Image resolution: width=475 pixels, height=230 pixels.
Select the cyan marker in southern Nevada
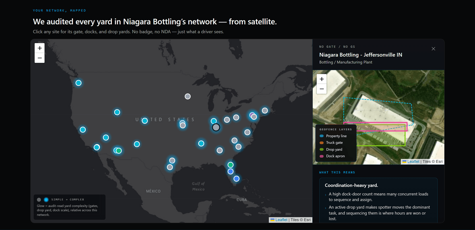pos(106,138)
